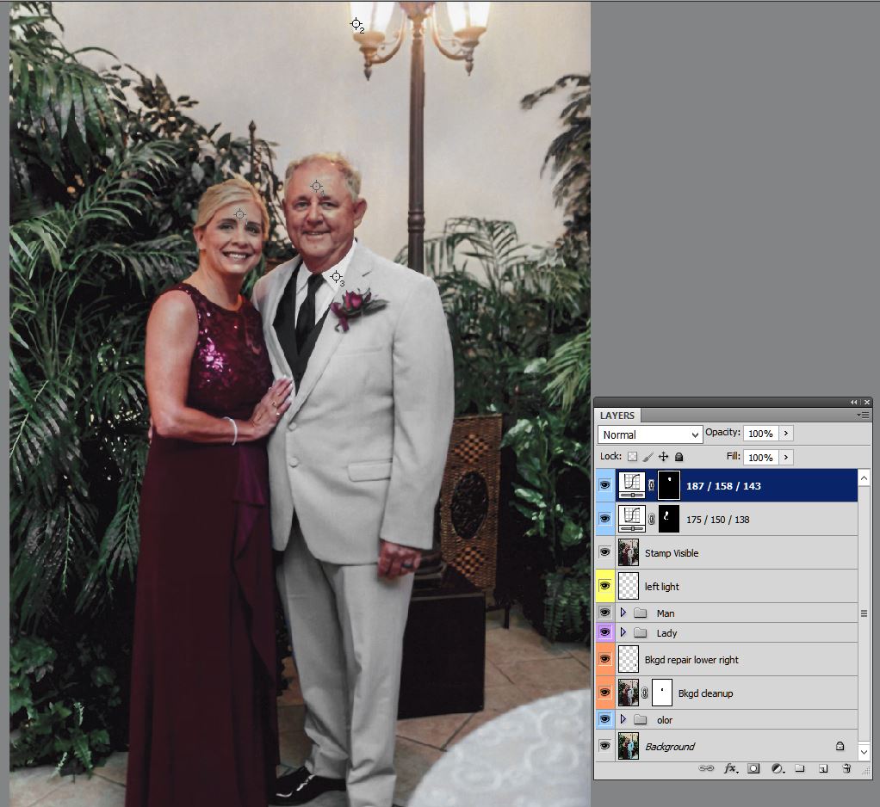This screenshot has width=880, height=807.
Task: Click color sampler point 3 on the shirt collar
Action: (x=336, y=276)
